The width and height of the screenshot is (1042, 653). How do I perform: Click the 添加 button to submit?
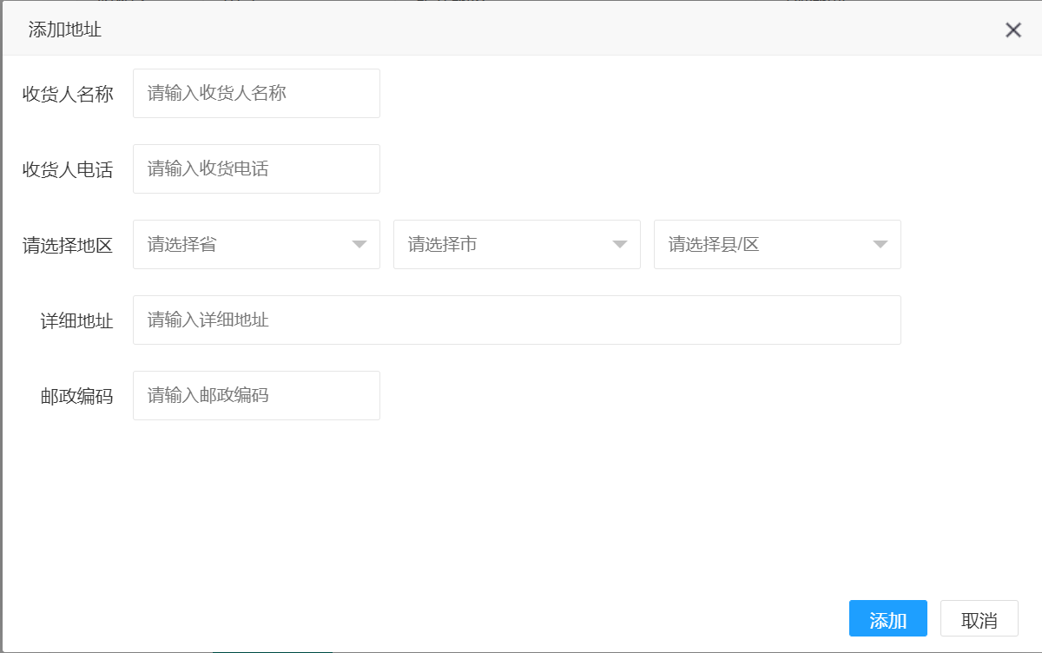coord(887,617)
